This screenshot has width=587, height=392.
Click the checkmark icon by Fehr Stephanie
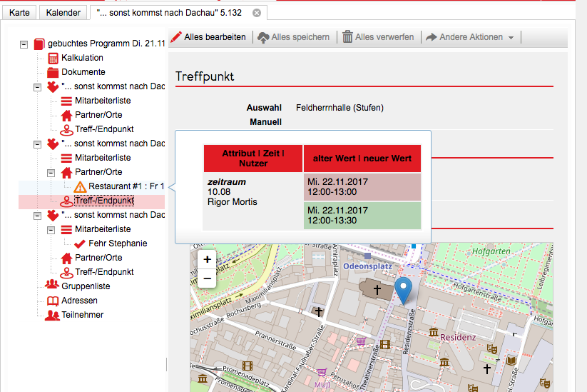(80, 243)
